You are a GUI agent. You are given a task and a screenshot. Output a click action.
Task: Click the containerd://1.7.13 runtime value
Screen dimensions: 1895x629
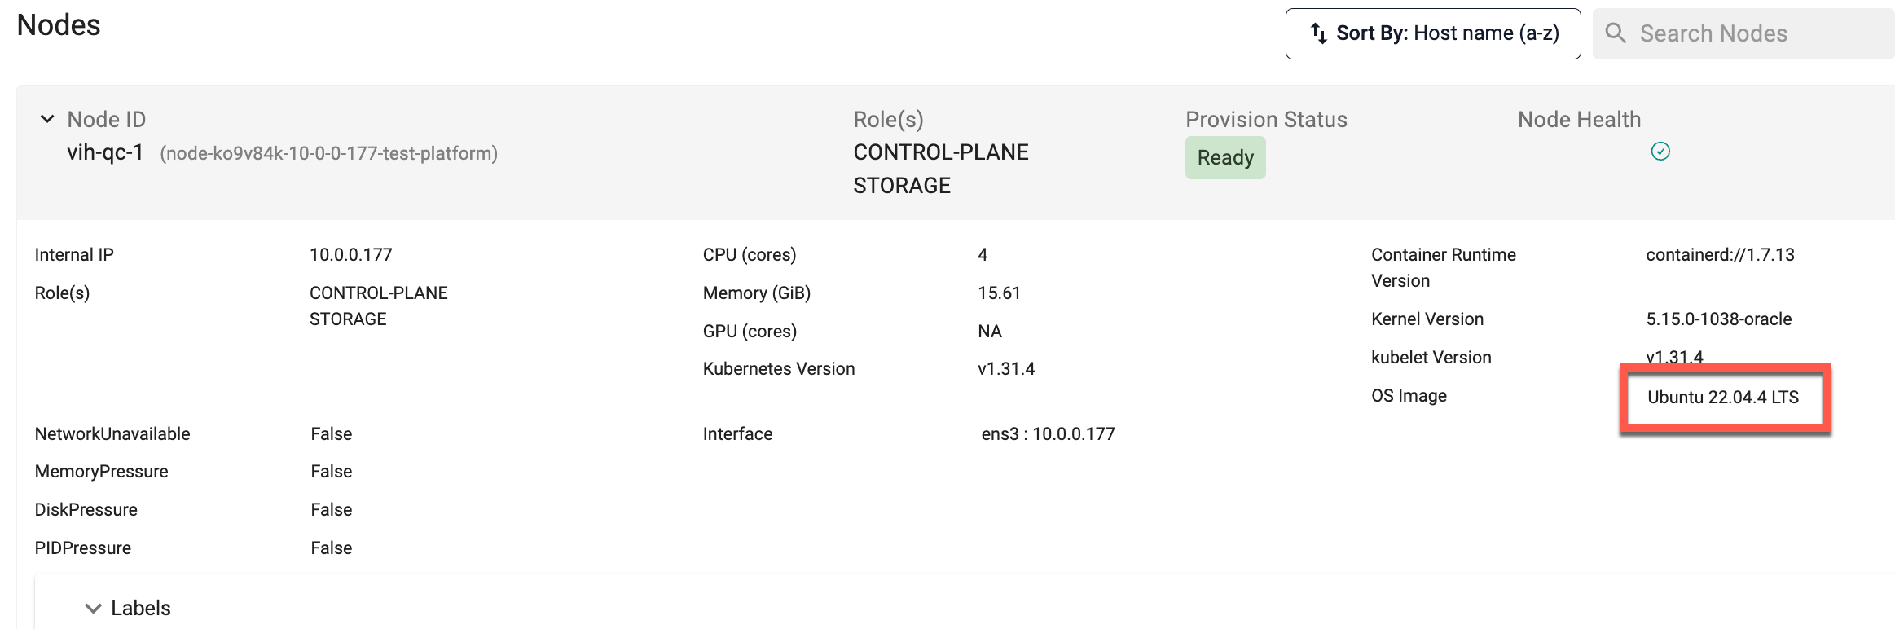[1720, 255]
